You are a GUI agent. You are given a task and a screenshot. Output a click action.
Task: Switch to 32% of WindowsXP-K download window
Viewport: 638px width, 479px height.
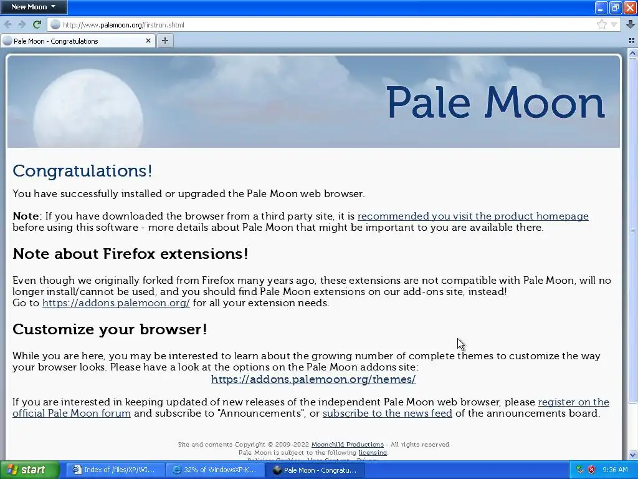point(215,470)
